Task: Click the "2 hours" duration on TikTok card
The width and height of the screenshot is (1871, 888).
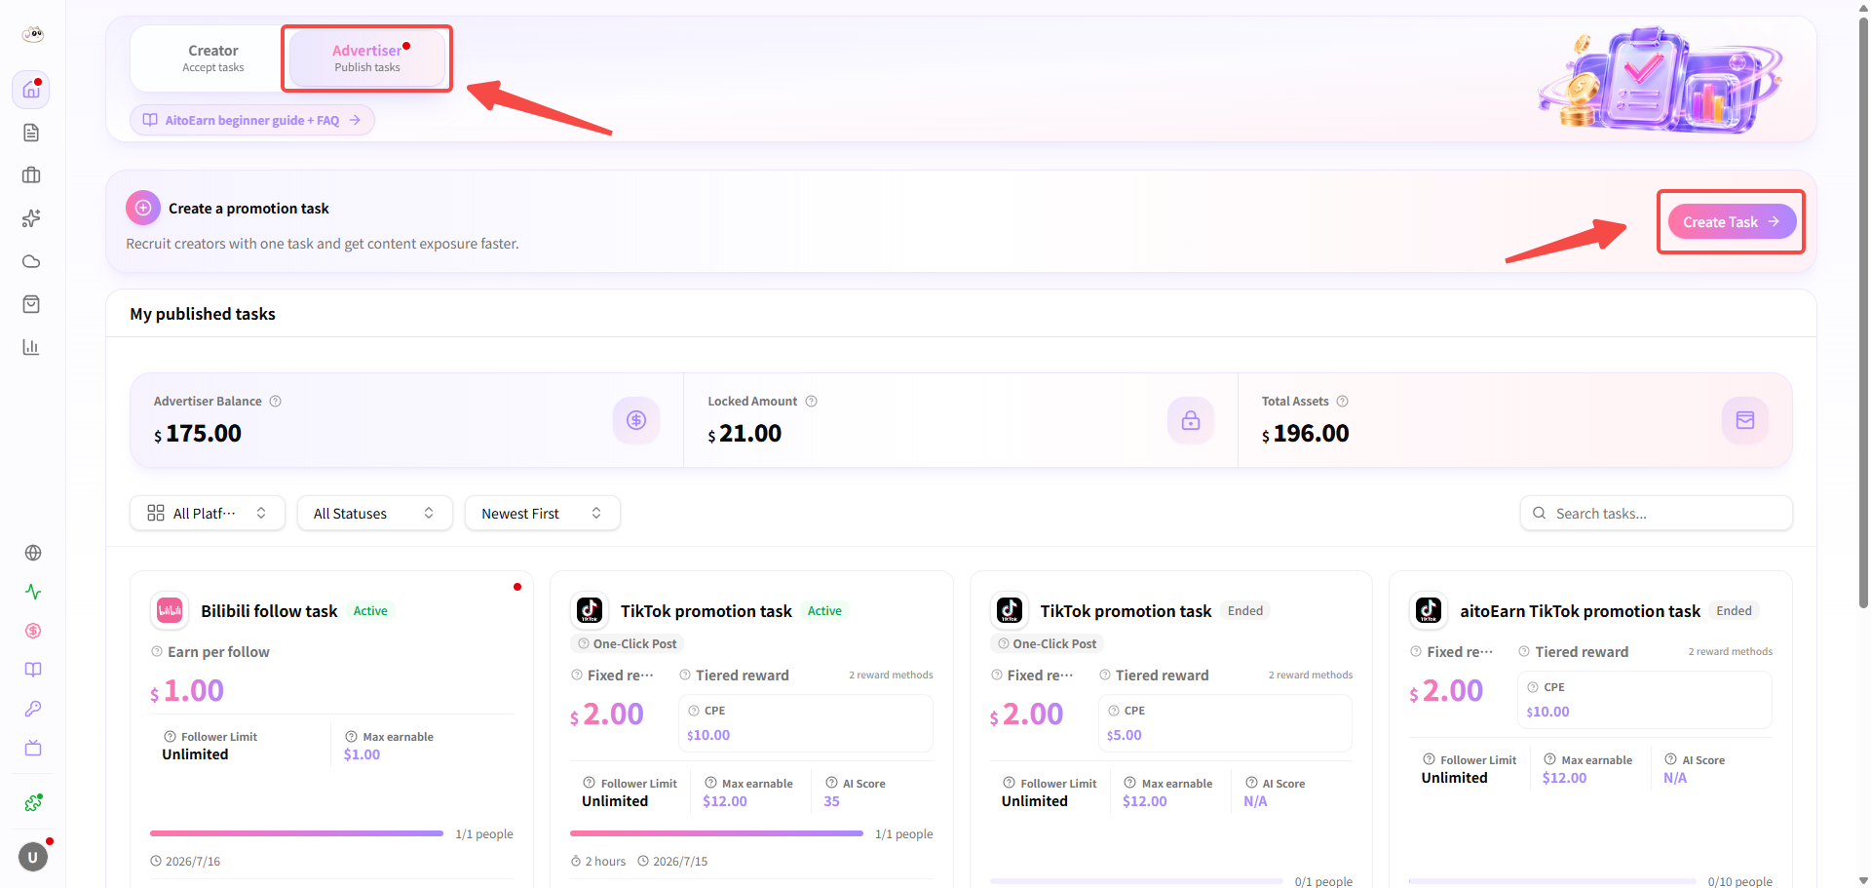Action: [605, 862]
